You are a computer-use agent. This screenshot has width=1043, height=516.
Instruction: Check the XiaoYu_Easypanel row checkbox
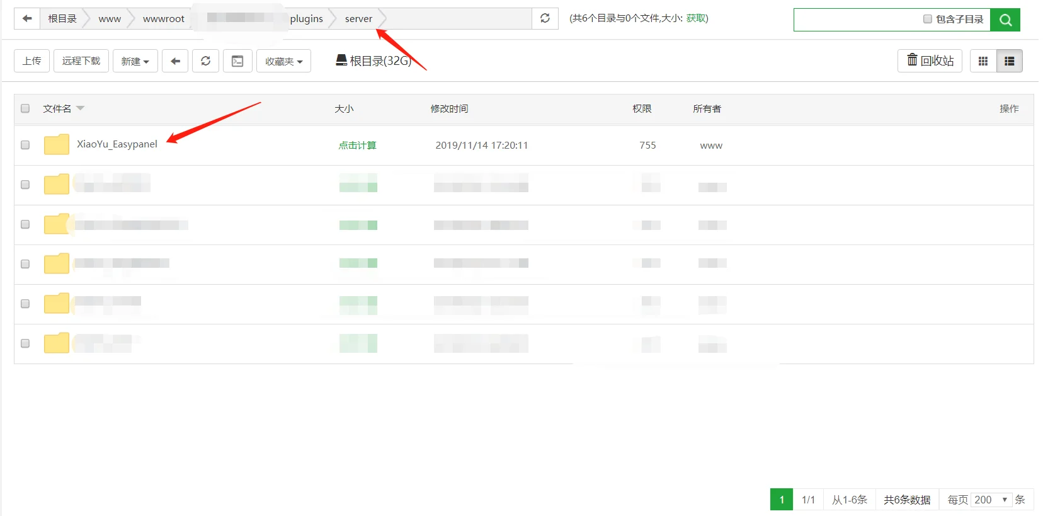click(25, 145)
